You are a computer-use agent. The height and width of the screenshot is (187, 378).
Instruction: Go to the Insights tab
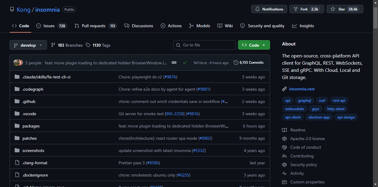(x=303, y=26)
